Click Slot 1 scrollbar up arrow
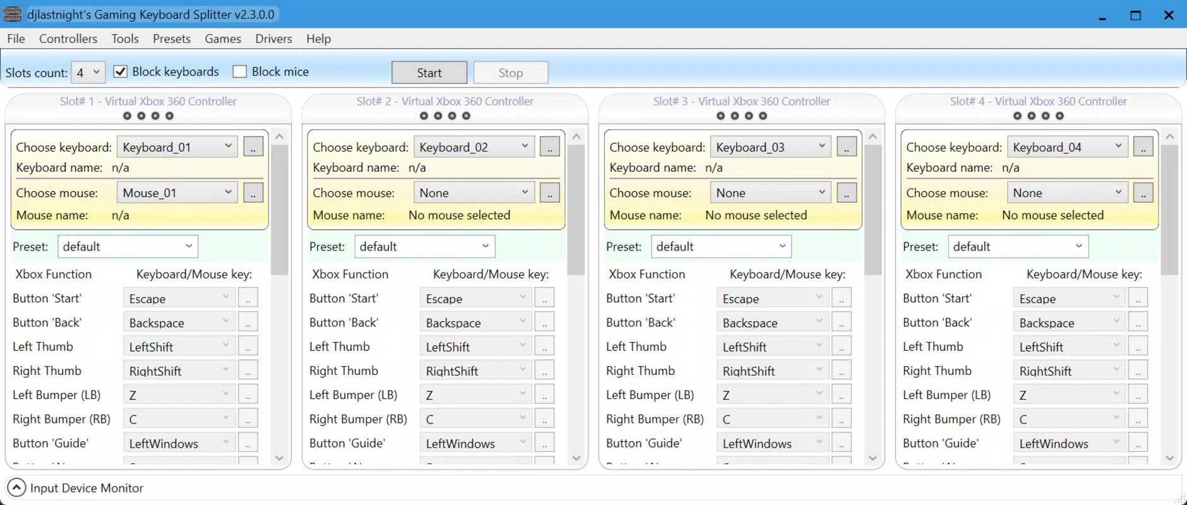This screenshot has width=1187, height=505. [x=280, y=136]
